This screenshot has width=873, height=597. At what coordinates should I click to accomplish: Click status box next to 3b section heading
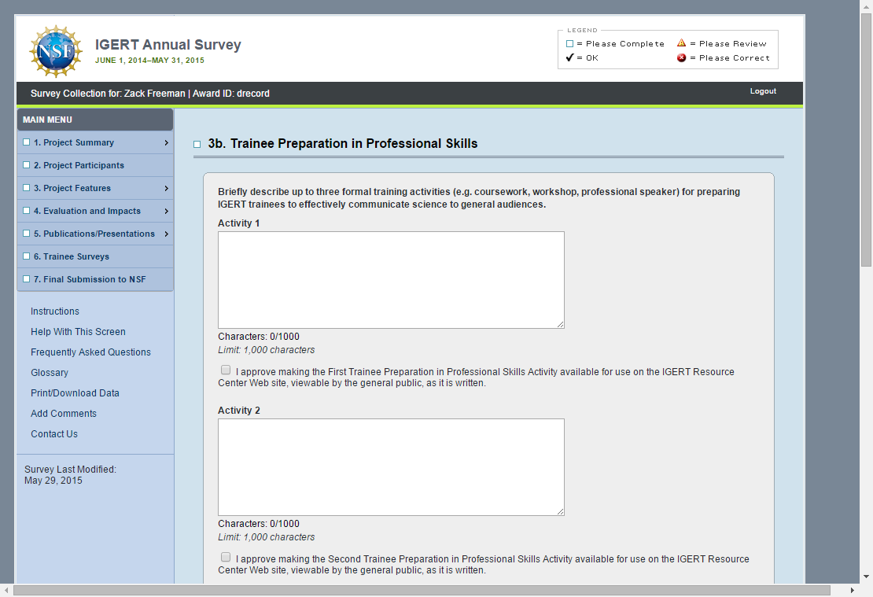point(197,145)
